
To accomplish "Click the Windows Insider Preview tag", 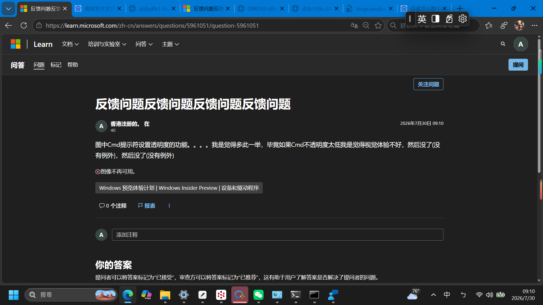I will [179, 188].
